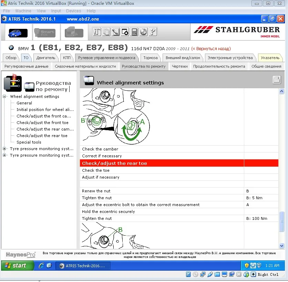Switch to Внешний вид/салон tab
Viewport: 288px width, 282px height.
point(183,58)
